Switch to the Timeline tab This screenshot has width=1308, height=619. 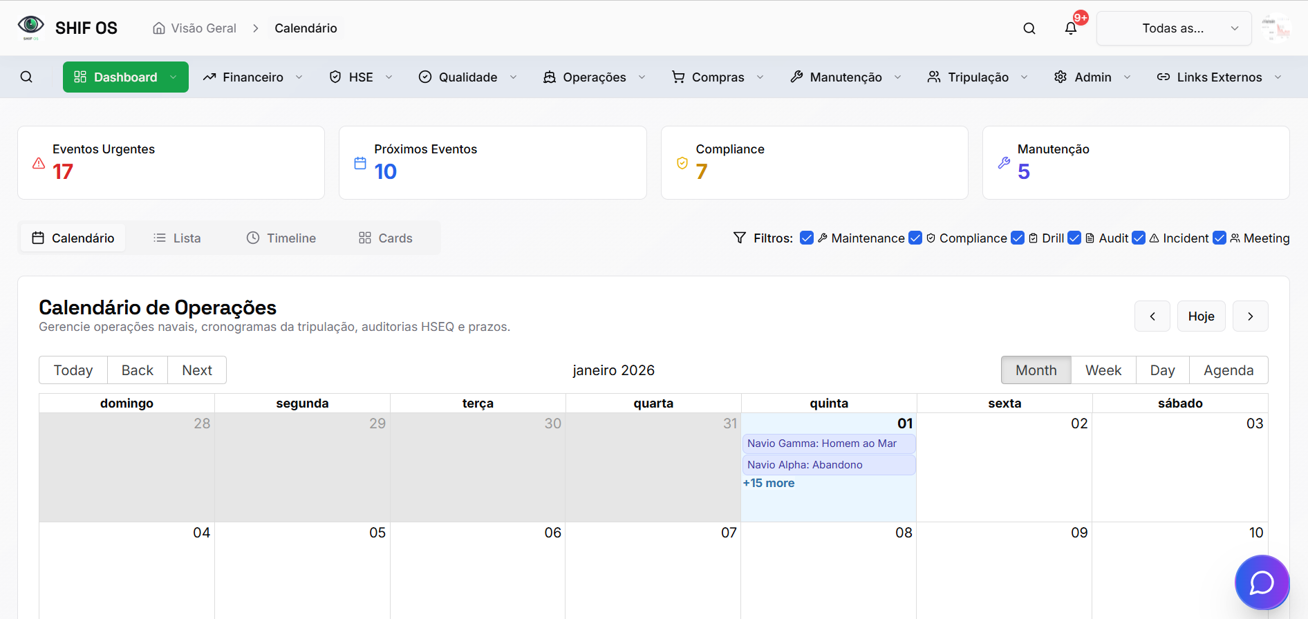click(281, 238)
